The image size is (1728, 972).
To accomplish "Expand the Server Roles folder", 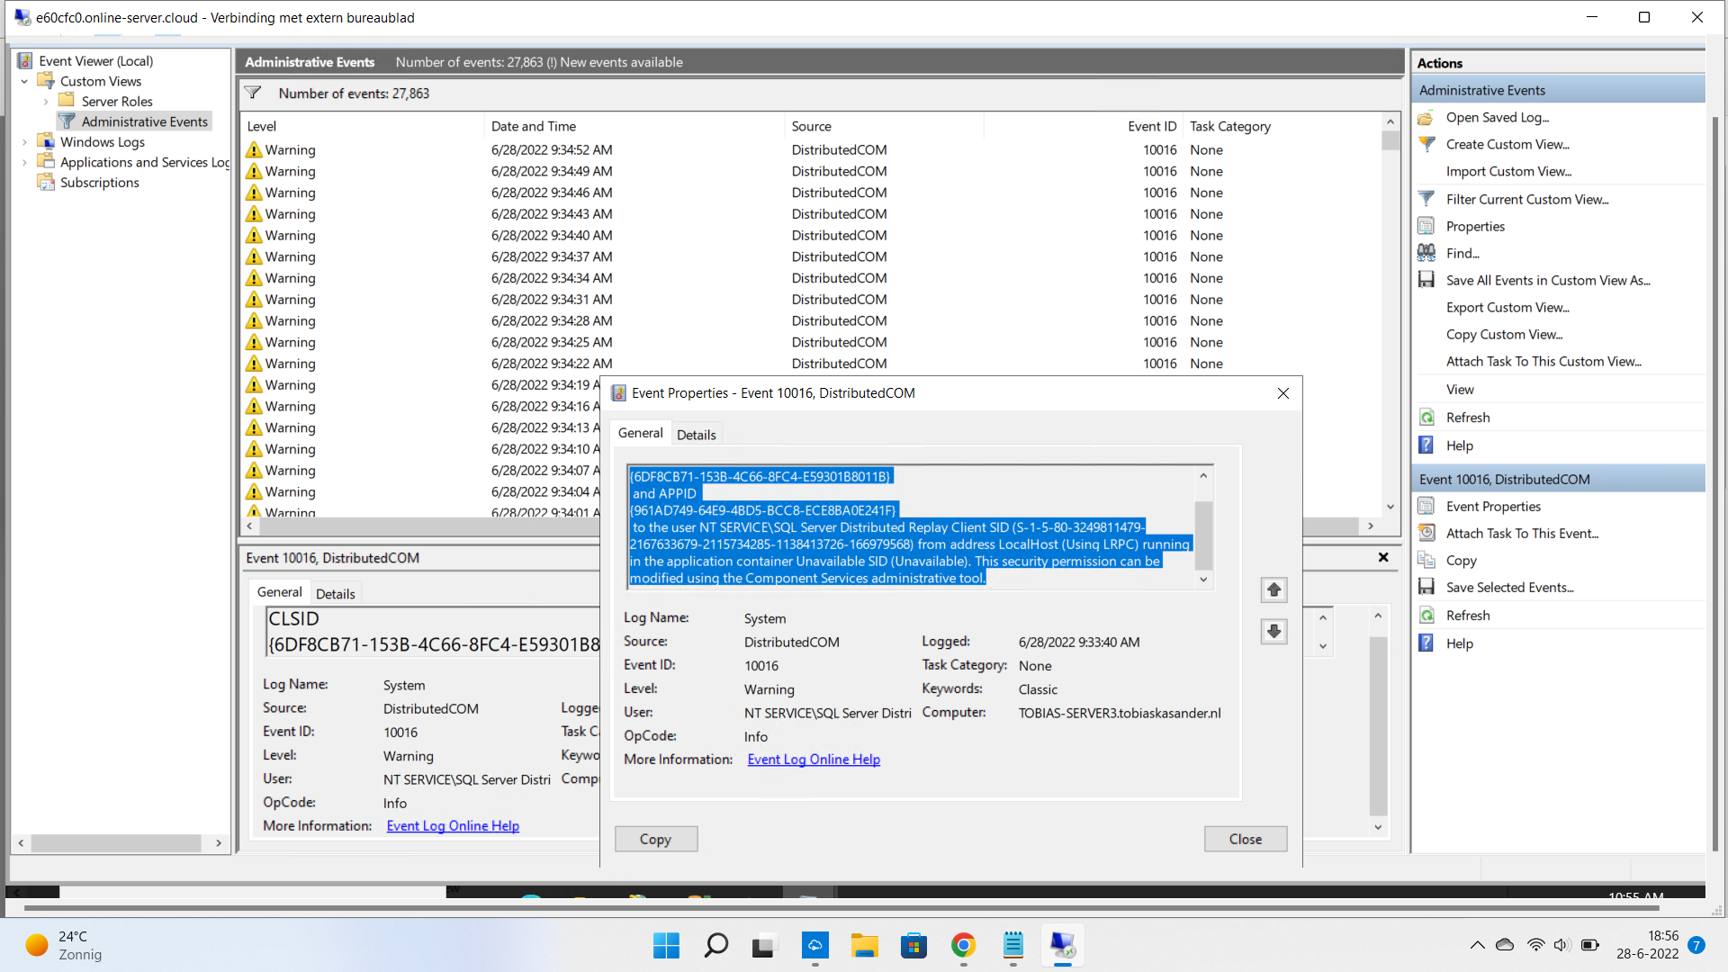I will (x=46, y=102).
